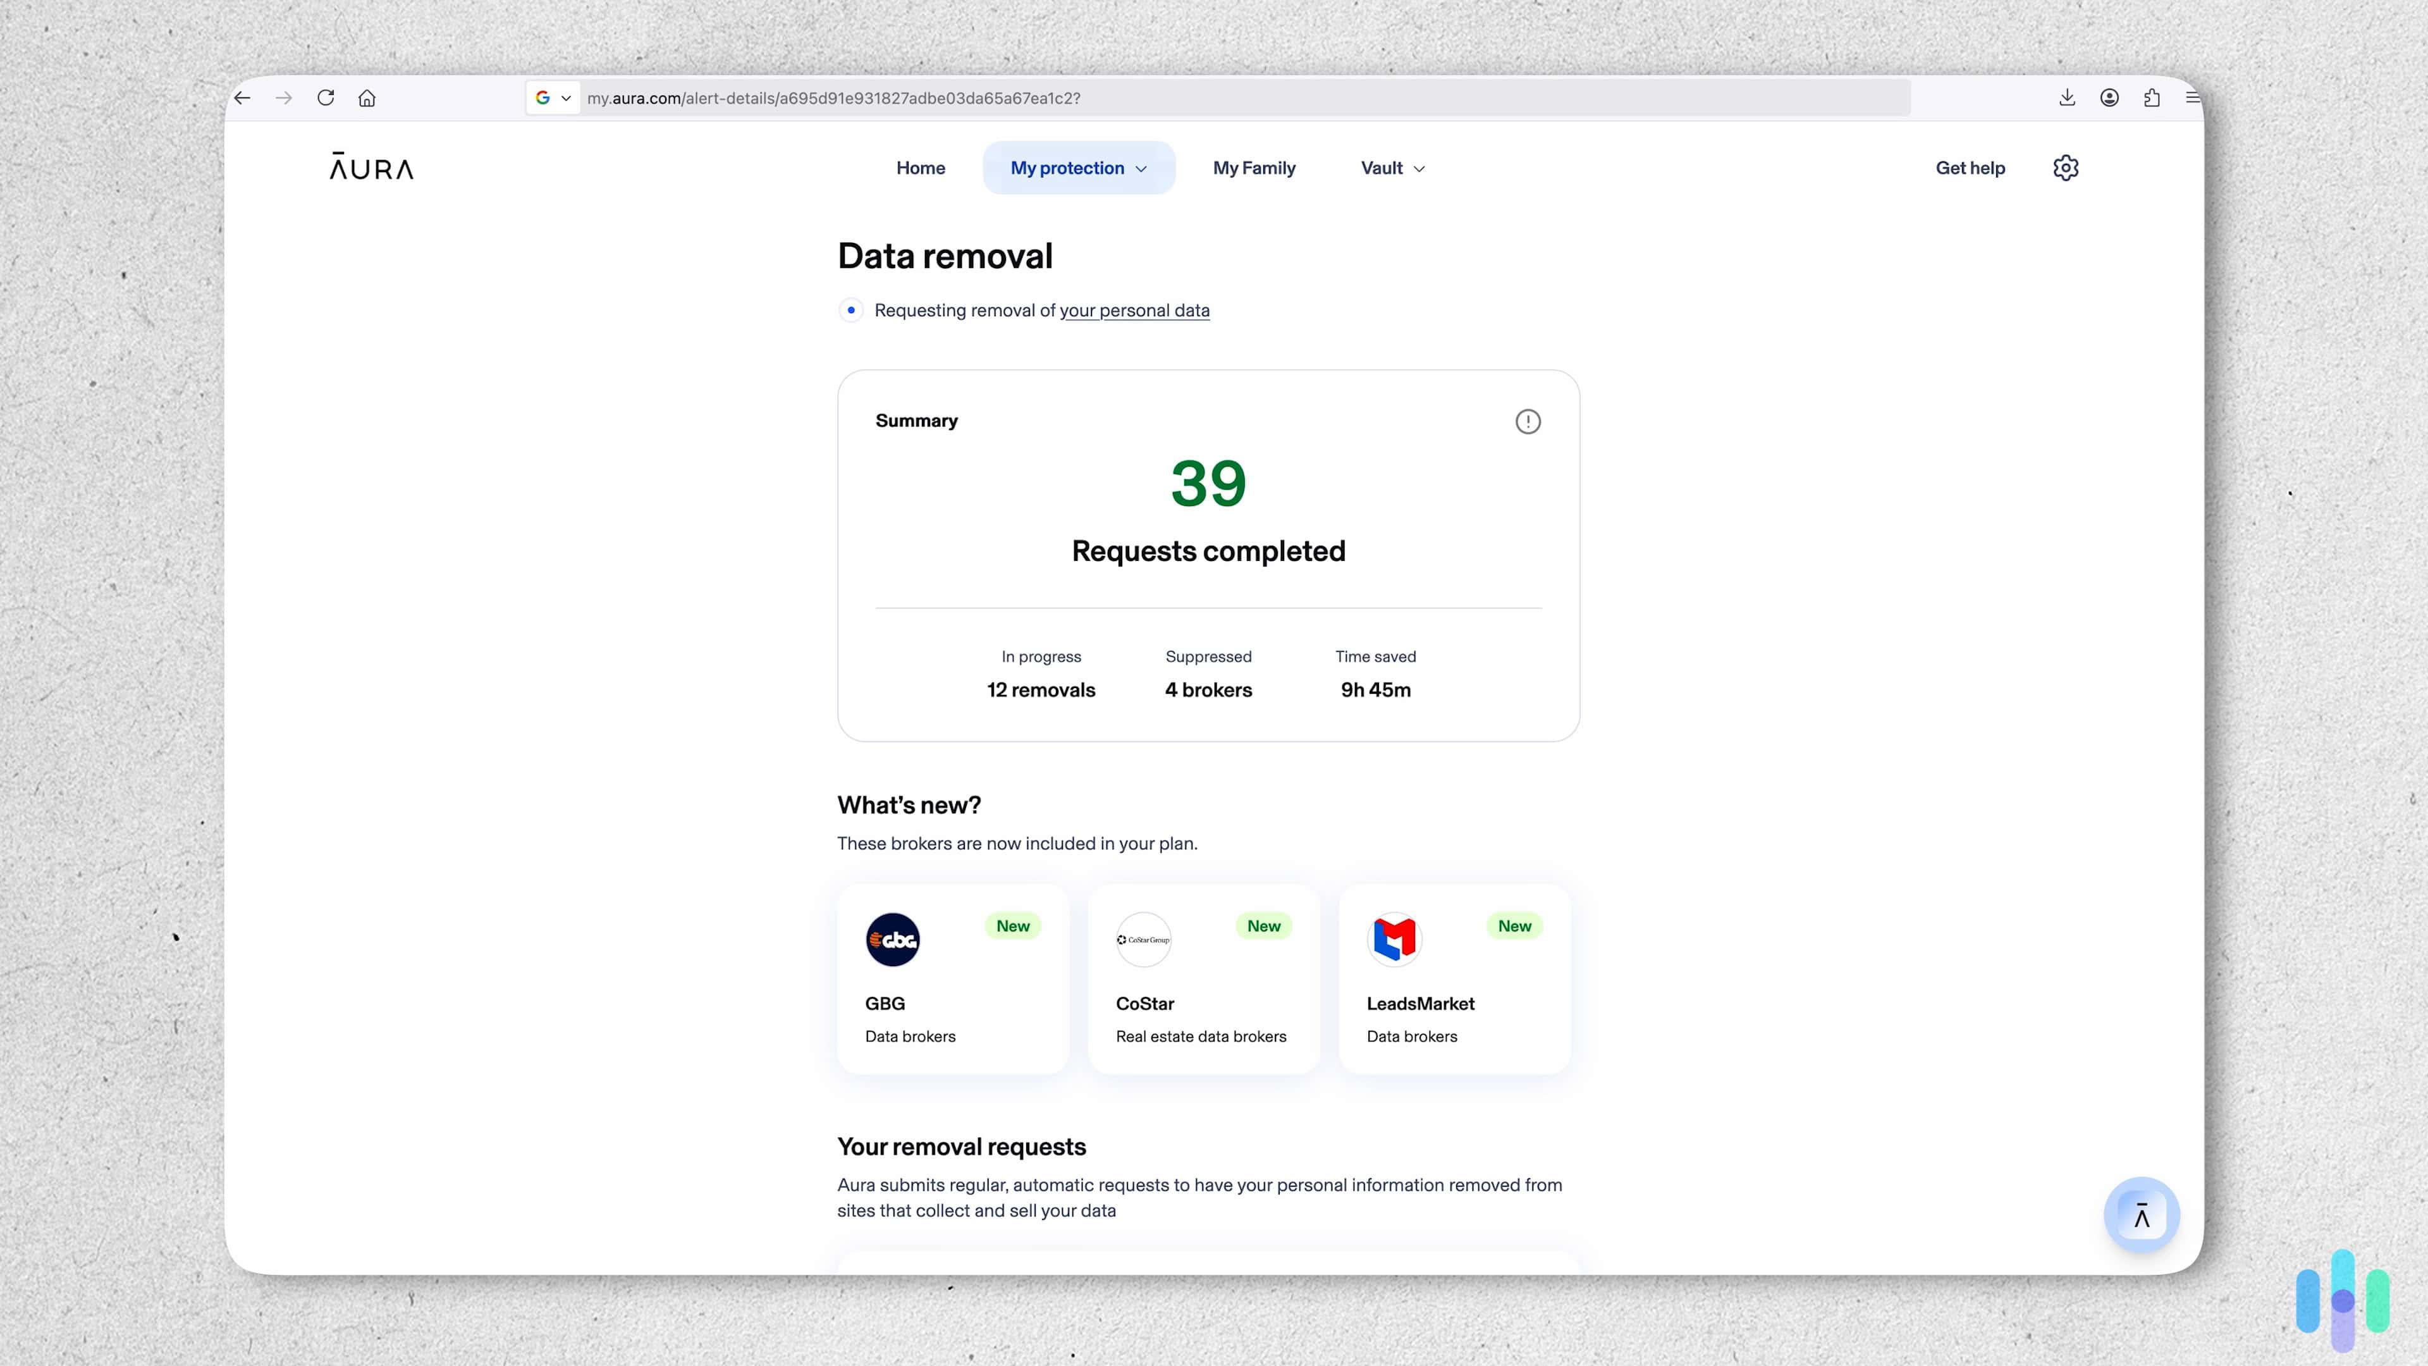Select the removal progress status radio indicator
Viewport: 2428px width, 1366px height.
tap(851, 309)
